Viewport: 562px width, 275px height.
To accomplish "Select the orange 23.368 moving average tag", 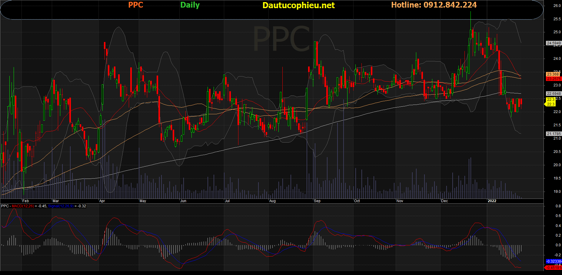I will click(553, 74).
